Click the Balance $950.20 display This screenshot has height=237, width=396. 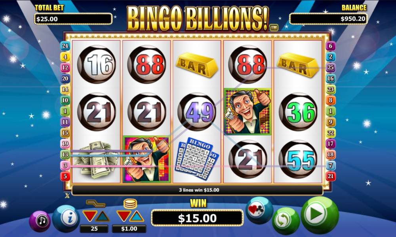[328, 19]
